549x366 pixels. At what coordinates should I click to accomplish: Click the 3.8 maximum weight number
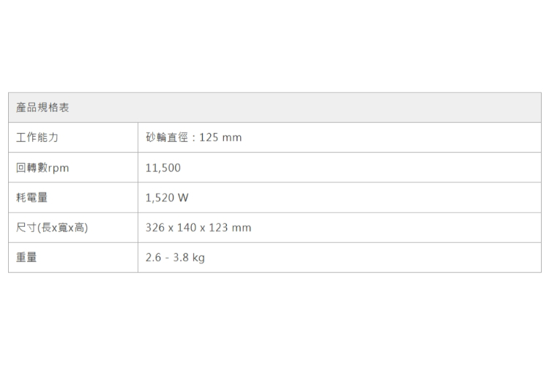[x=179, y=258]
